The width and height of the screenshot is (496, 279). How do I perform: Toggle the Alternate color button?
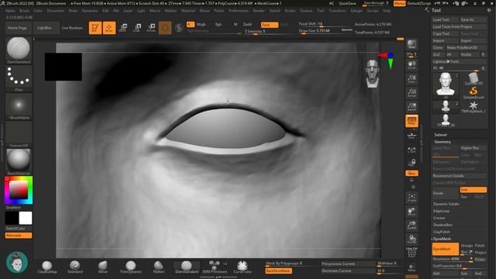[x=19, y=236]
